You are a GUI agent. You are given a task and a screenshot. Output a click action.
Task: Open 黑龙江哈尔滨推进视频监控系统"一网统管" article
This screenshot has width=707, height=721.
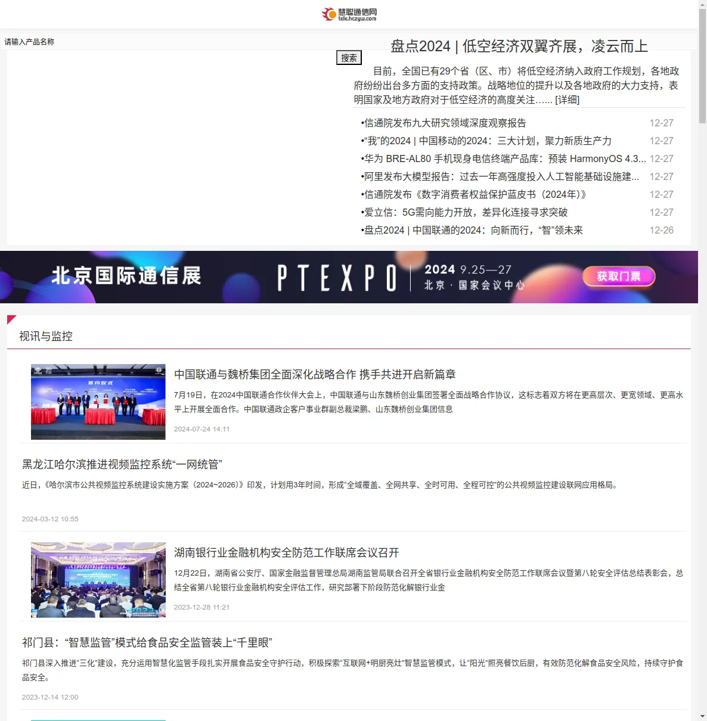[x=122, y=464]
